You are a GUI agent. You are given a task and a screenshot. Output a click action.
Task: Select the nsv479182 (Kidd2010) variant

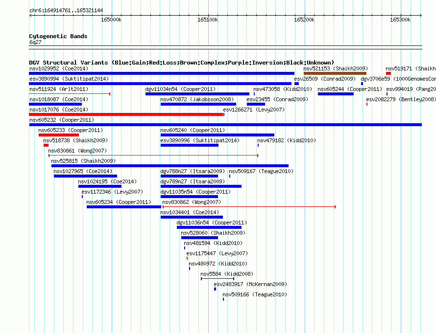(287, 140)
